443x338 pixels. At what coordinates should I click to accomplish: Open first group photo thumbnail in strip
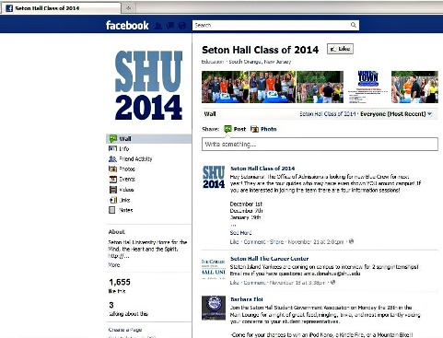tap(225, 87)
